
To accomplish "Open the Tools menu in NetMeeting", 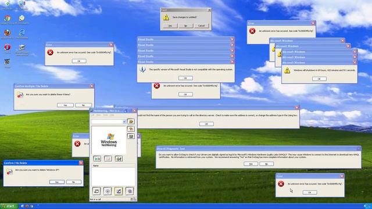I will click(105, 115).
